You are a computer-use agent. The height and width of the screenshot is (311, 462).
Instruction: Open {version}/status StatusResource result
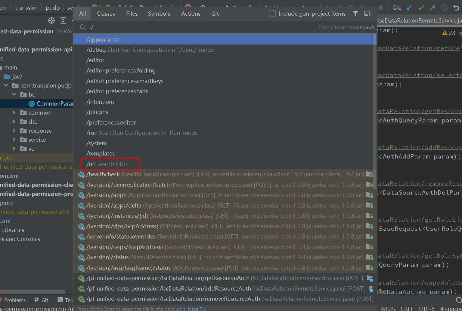tap(223, 257)
